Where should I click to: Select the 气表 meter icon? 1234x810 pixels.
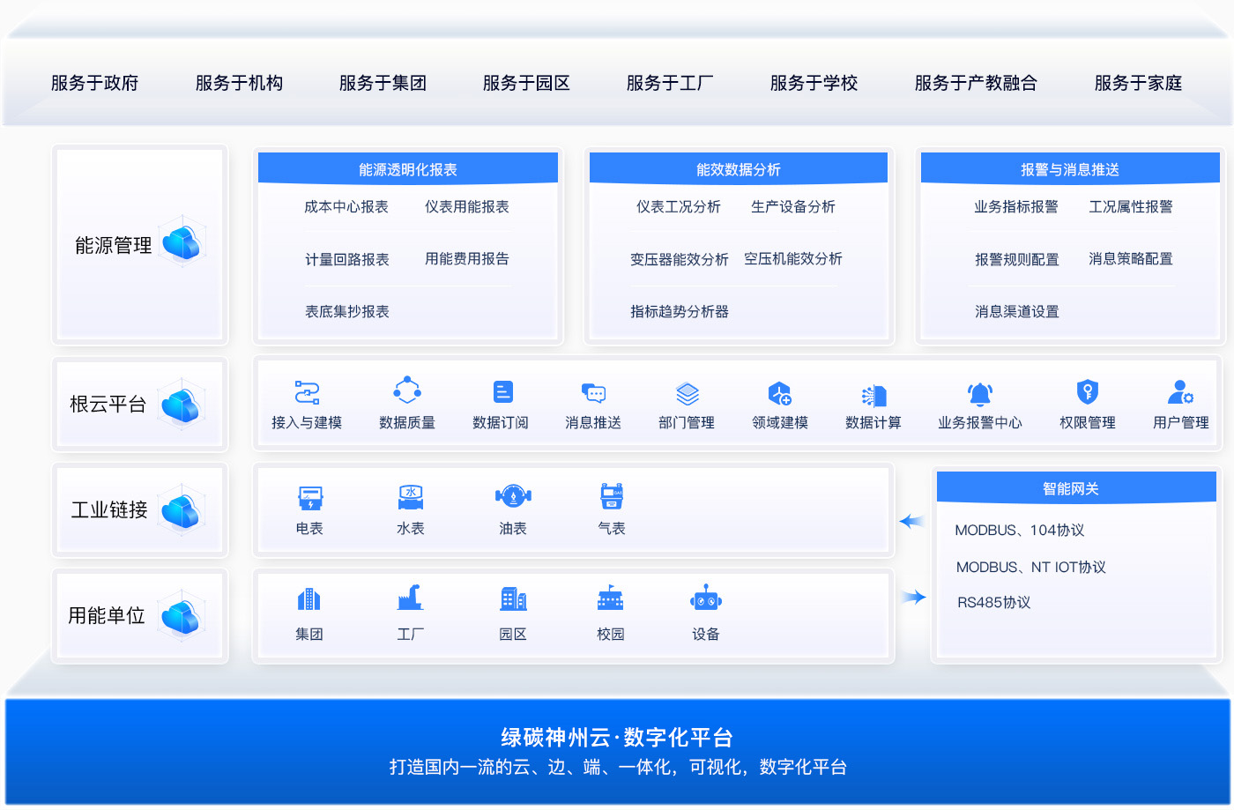pyautogui.click(x=612, y=496)
